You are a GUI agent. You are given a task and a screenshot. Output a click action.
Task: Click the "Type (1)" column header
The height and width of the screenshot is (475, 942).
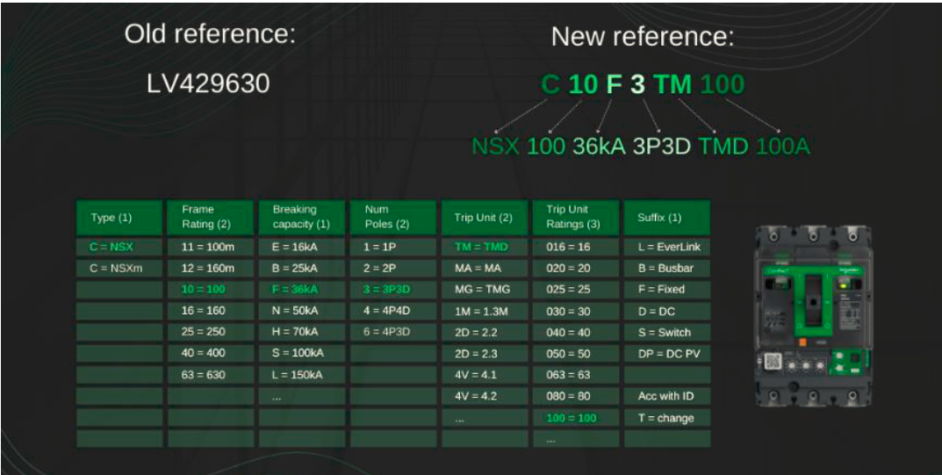tap(119, 218)
